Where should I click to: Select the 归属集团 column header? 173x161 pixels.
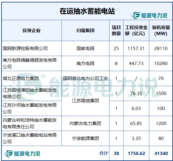click(85, 31)
